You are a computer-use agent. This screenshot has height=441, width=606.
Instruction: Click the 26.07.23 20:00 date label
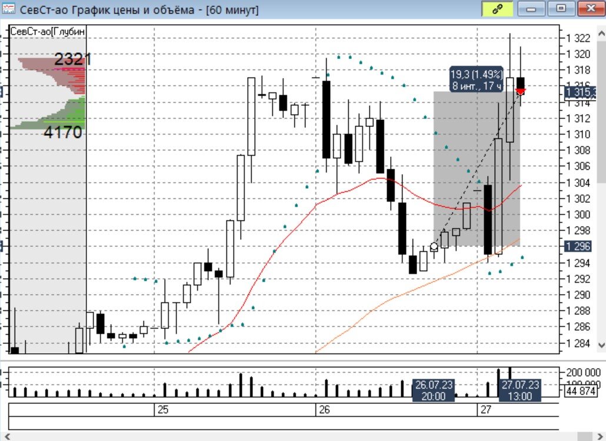[433, 390]
